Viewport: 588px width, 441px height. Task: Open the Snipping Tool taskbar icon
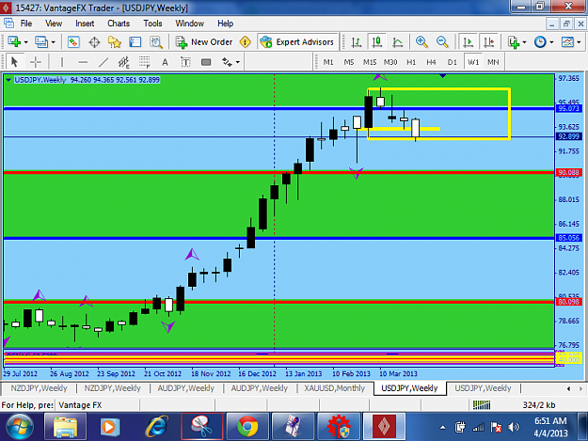pos(201,427)
